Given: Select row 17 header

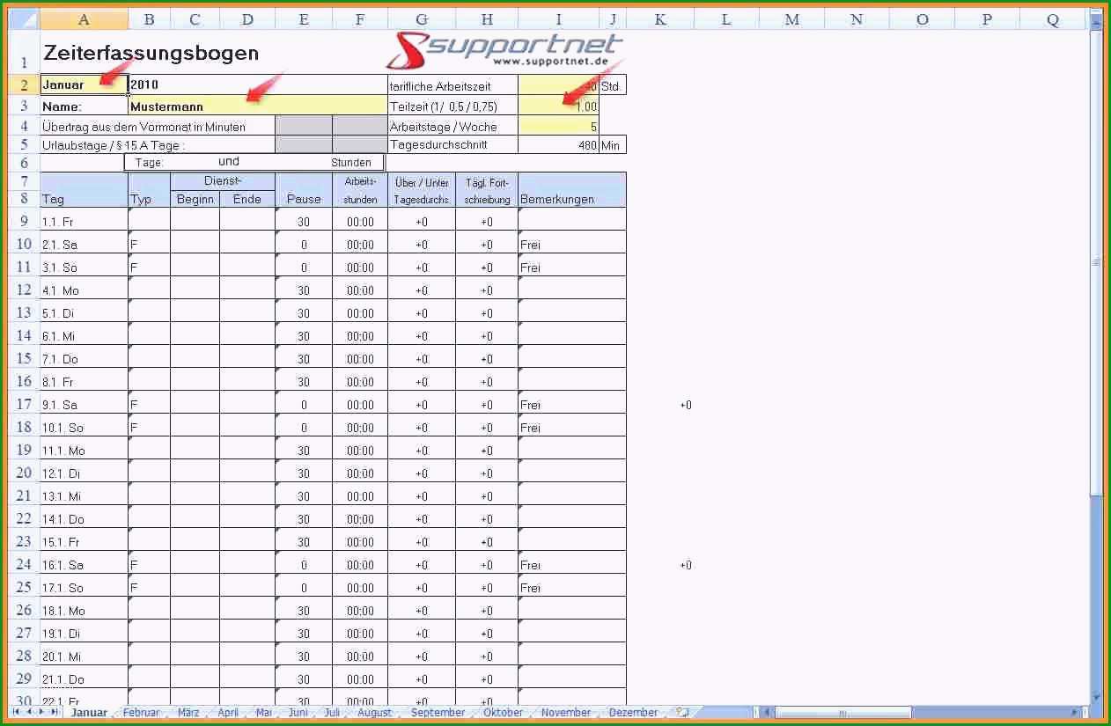Looking at the screenshot, I should (x=24, y=404).
